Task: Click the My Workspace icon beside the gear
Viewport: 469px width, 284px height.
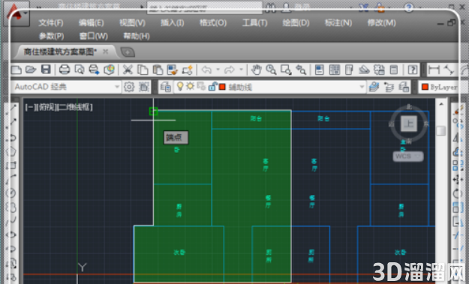Action: click(144, 87)
